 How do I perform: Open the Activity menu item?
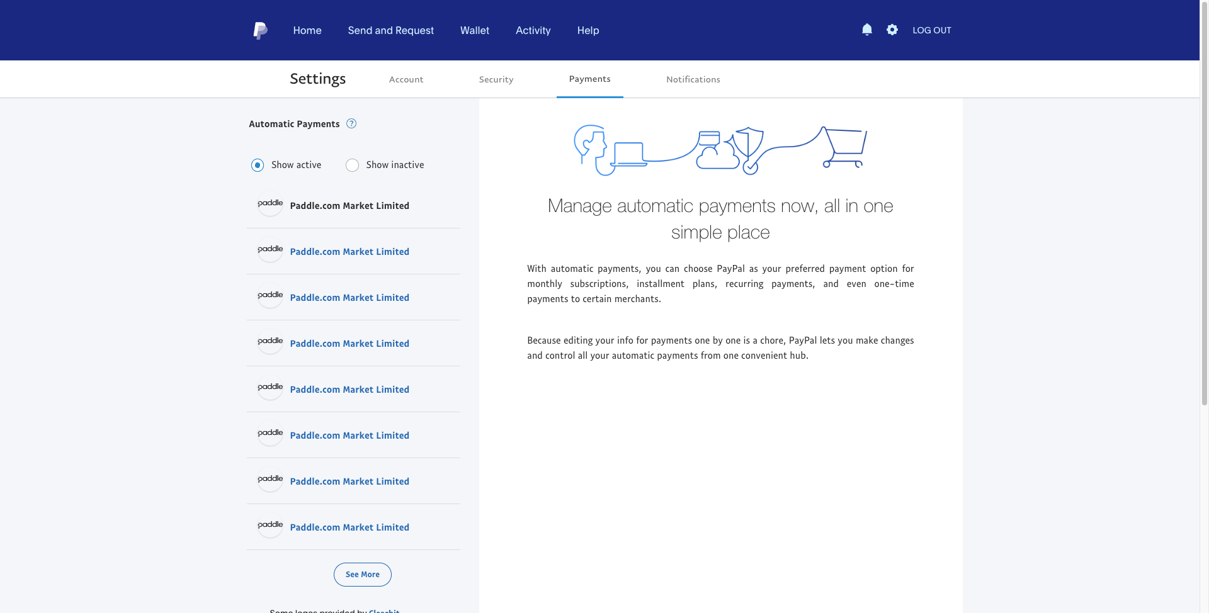point(533,30)
